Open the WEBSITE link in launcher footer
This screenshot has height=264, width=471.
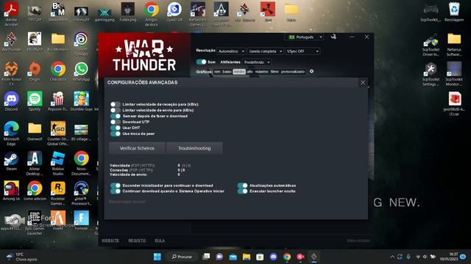tap(110, 241)
